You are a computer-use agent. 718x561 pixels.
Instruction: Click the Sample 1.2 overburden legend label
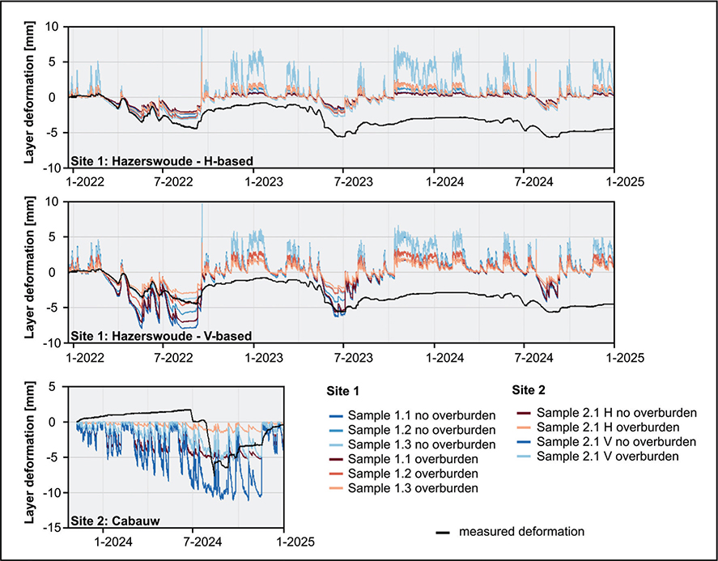tap(413, 474)
